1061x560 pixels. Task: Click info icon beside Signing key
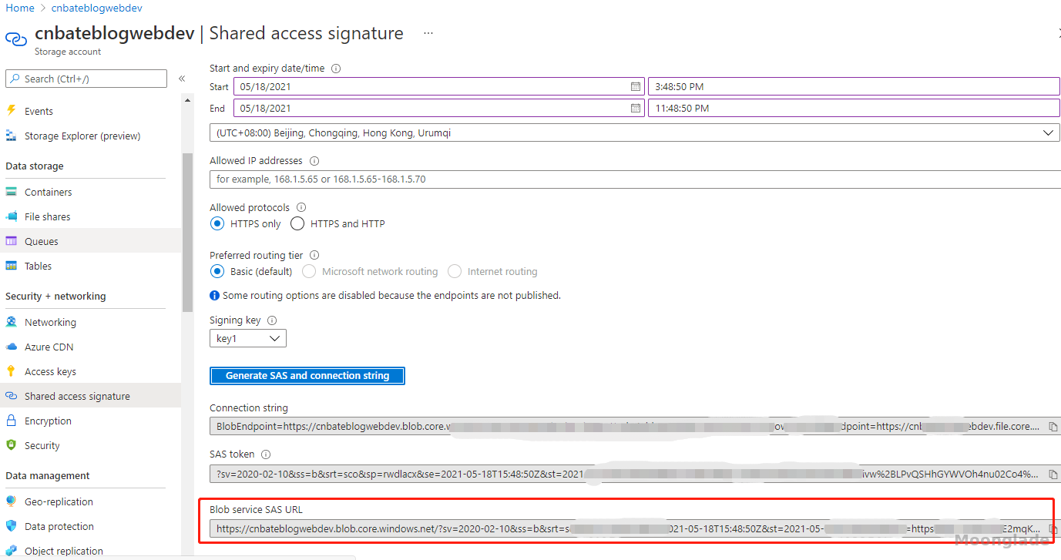tap(272, 320)
